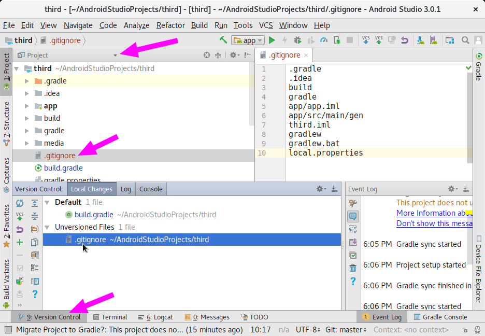The width and height of the screenshot is (485, 336).
Task: Click the Don't show this message link
Action: click(x=434, y=223)
